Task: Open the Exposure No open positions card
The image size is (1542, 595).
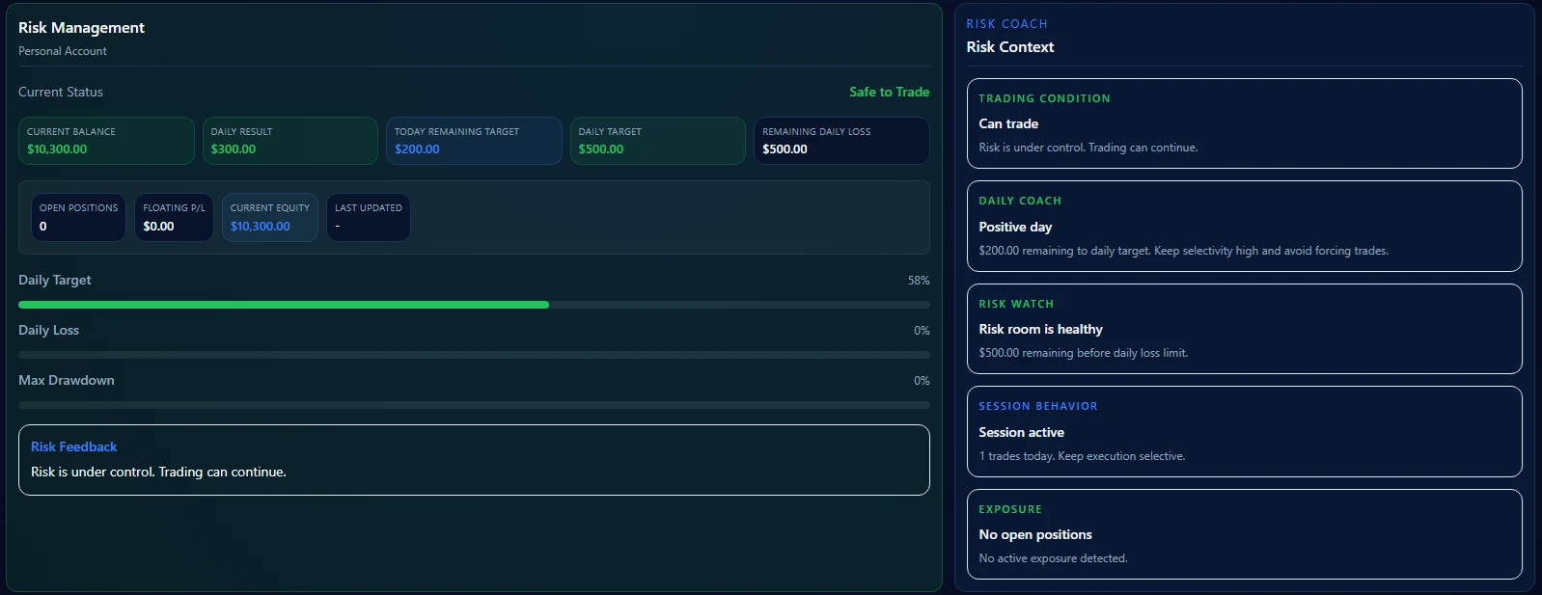Action: (1244, 534)
